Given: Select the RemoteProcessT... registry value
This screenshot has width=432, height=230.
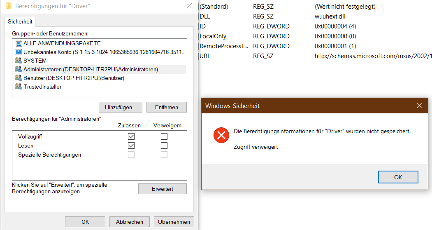Looking at the screenshot, I should point(224,46).
